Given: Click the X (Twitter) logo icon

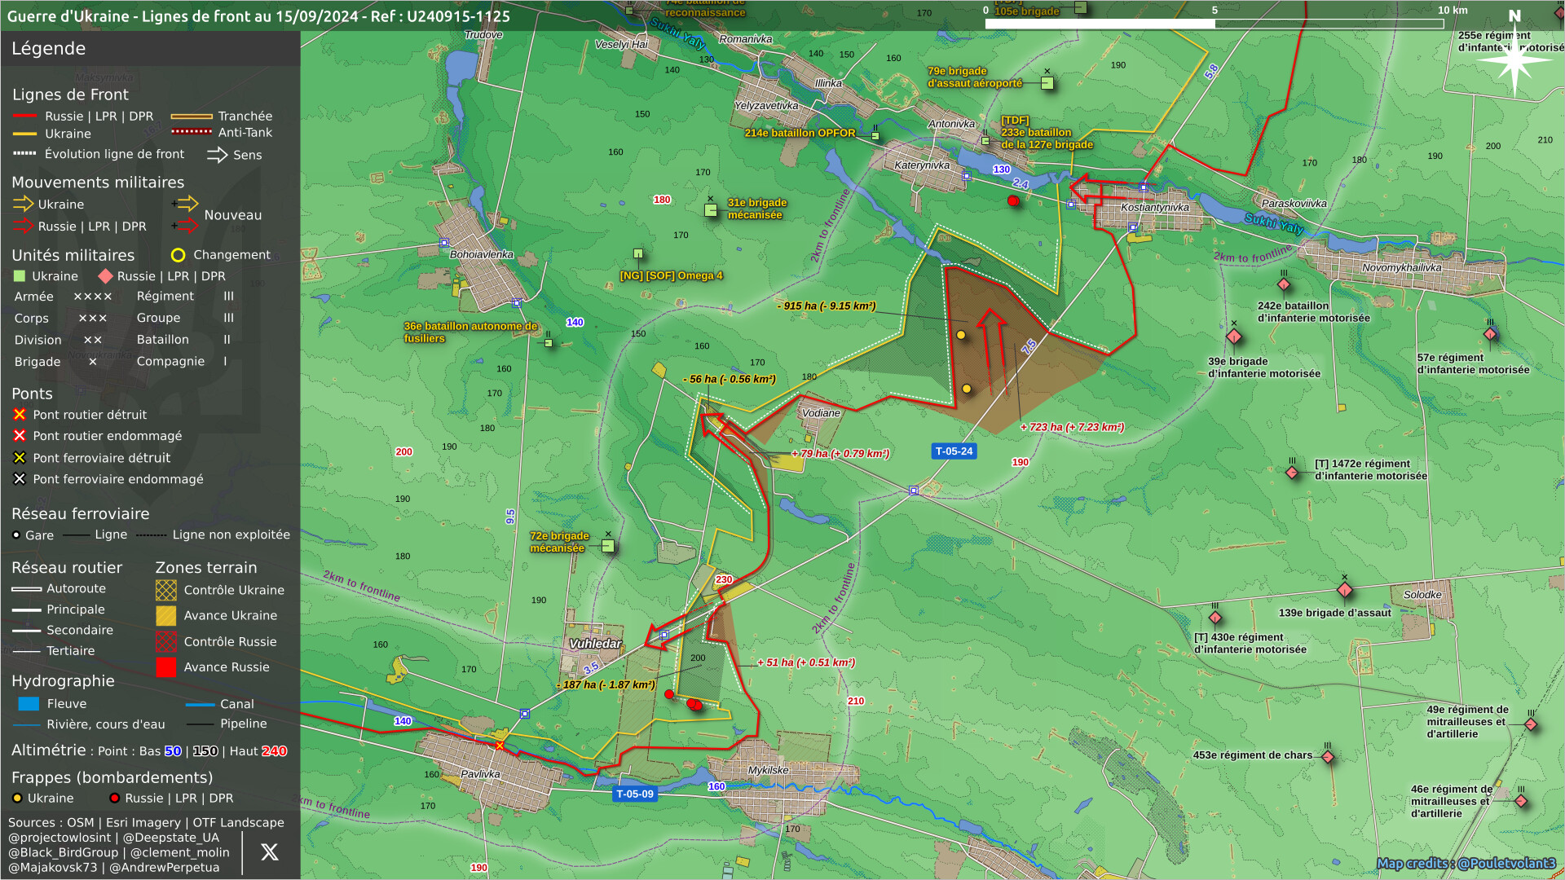Looking at the screenshot, I should pyautogui.click(x=269, y=852).
